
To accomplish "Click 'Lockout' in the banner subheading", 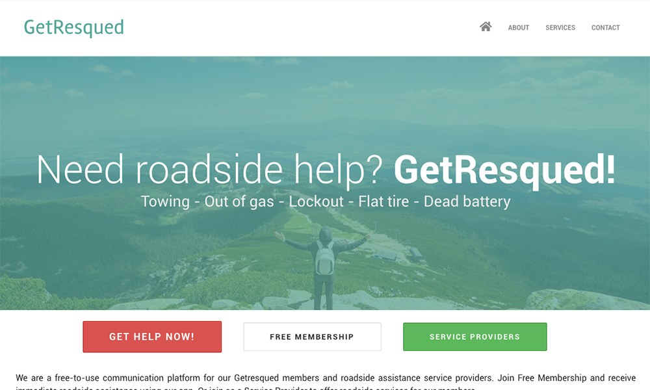I will (317, 201).
